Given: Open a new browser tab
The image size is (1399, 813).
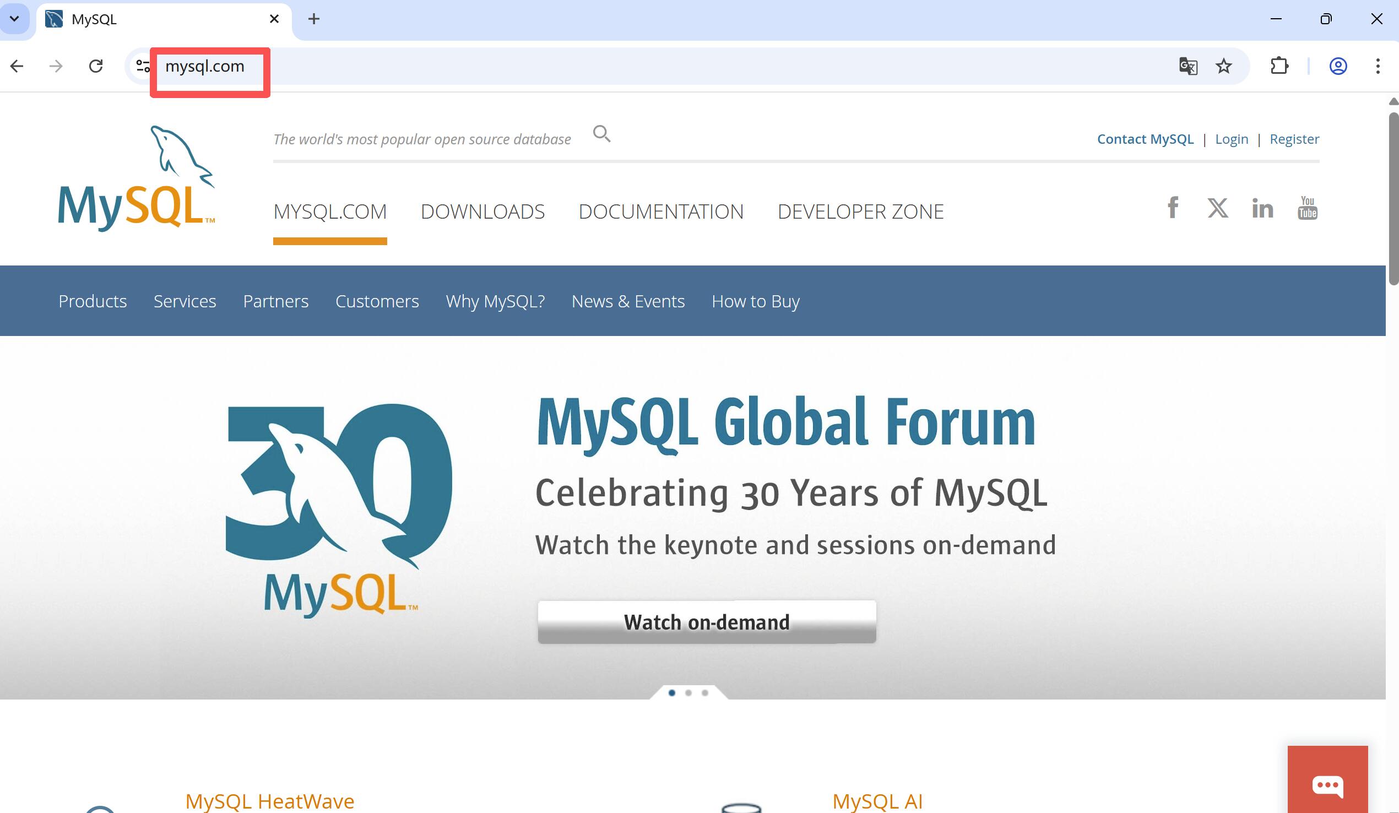Looking at the screenshot, I should click(313, 19).
